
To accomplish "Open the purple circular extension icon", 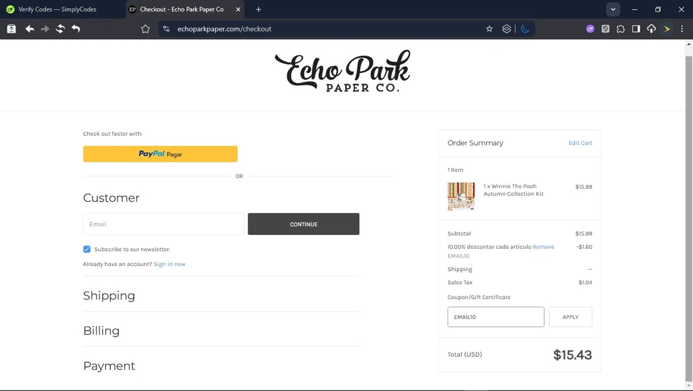I will coord(590,29).
